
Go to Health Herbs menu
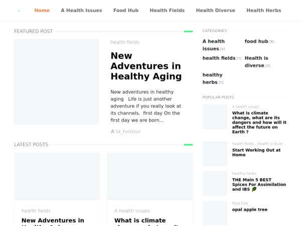(x=264, y=11)
